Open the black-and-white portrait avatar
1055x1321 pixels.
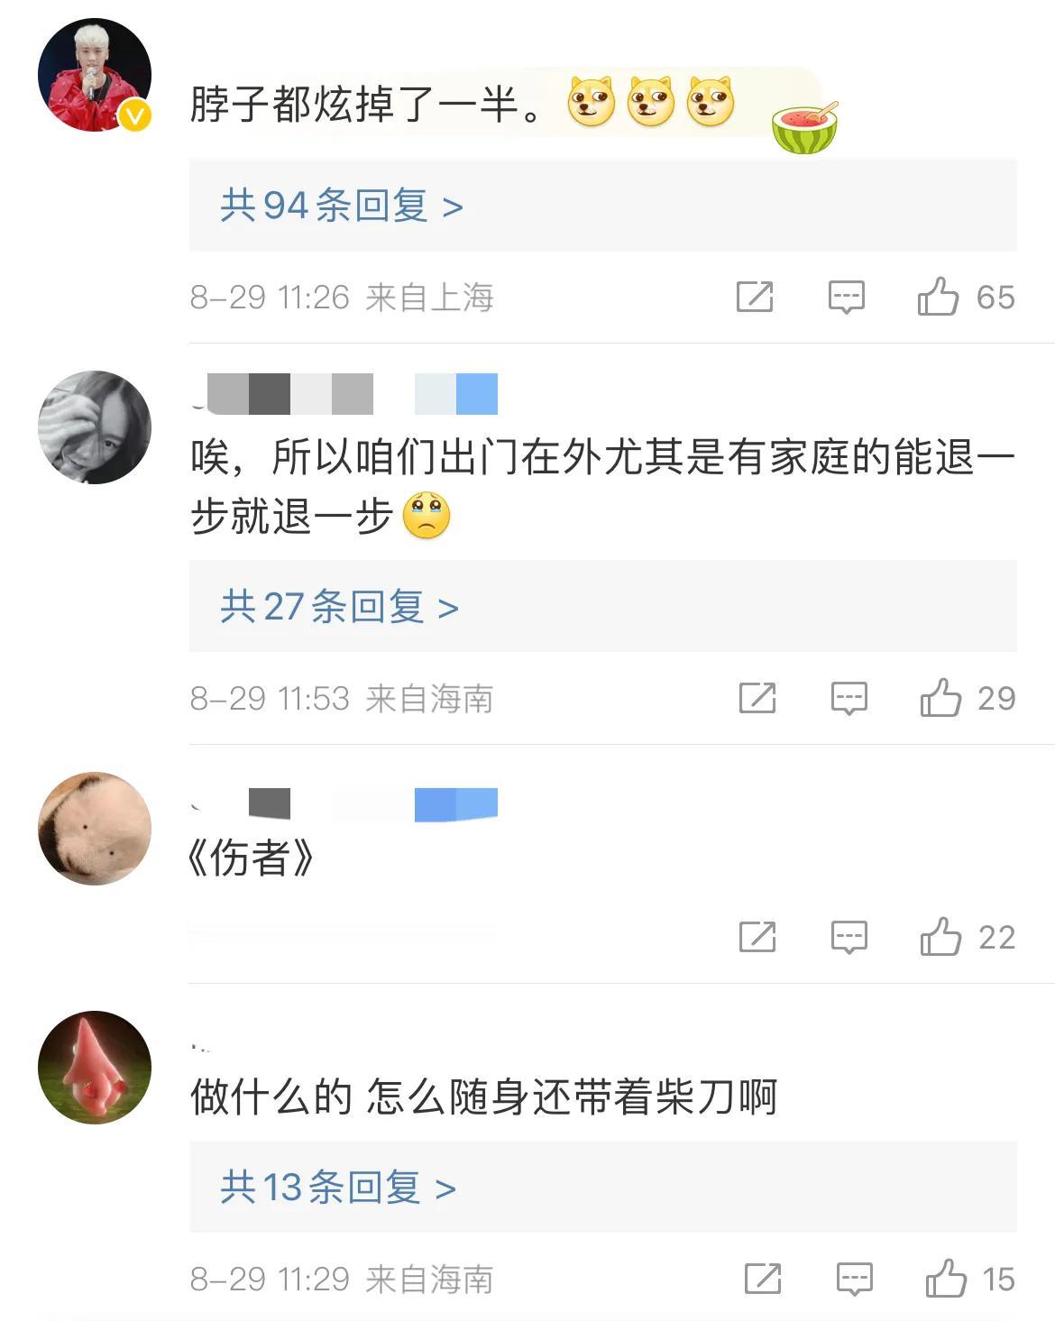95,427
